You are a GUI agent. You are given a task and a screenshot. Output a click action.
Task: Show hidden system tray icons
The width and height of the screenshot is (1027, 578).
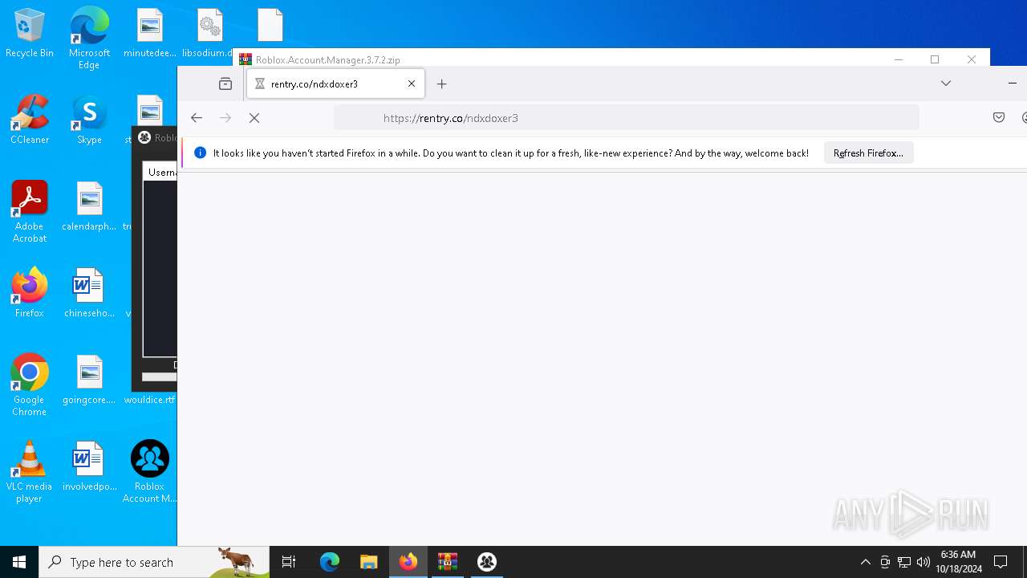(x=865, y=562)
